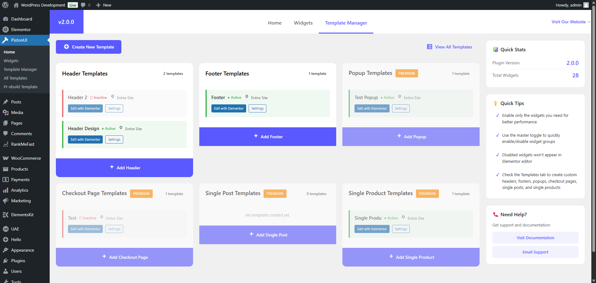The image size is (596, 283).
Task: Edit the Test checkout template with Elementor
Action: 85,229
